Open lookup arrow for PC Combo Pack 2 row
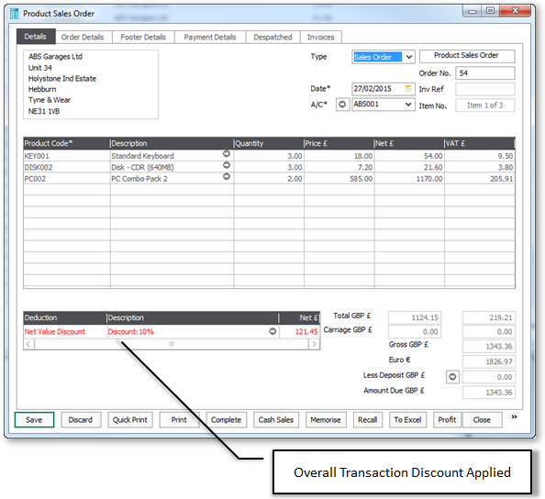545x499 pixels. (227, 176)
